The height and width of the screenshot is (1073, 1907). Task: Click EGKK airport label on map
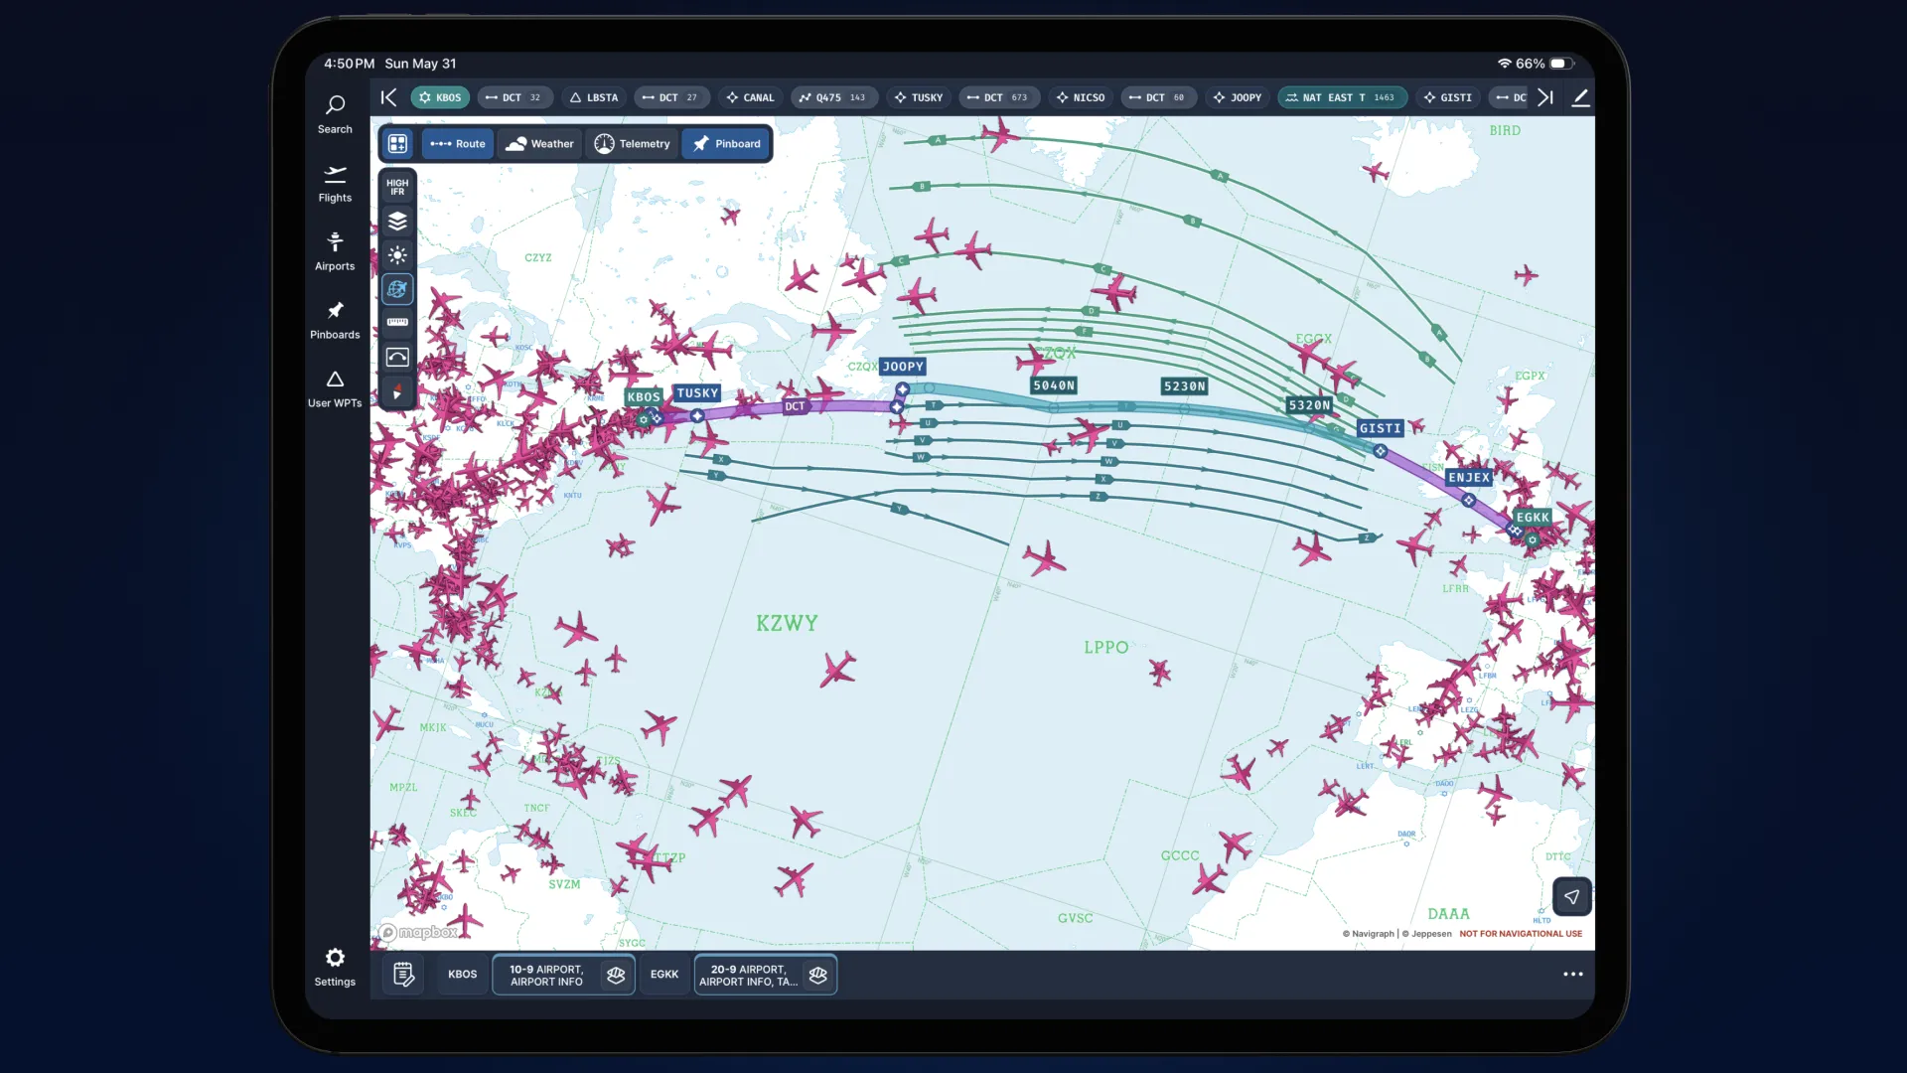click(1533, 518)
